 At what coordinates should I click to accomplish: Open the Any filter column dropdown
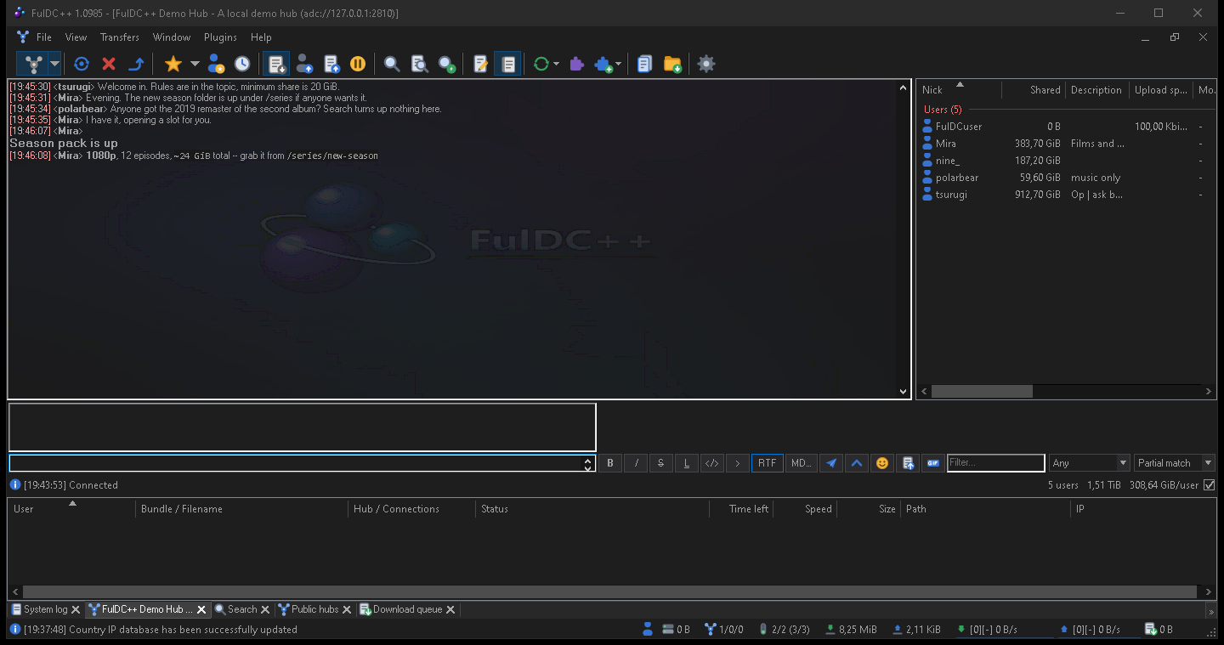[1089, 463]
